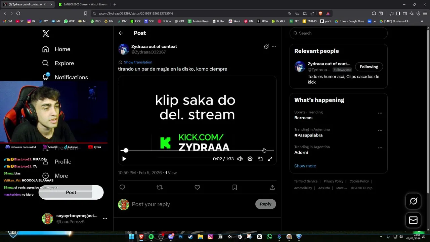The height and width of the screenshot is (242, 430).
Task: Open a new browser tab
Action: click(x=115, y=4)
